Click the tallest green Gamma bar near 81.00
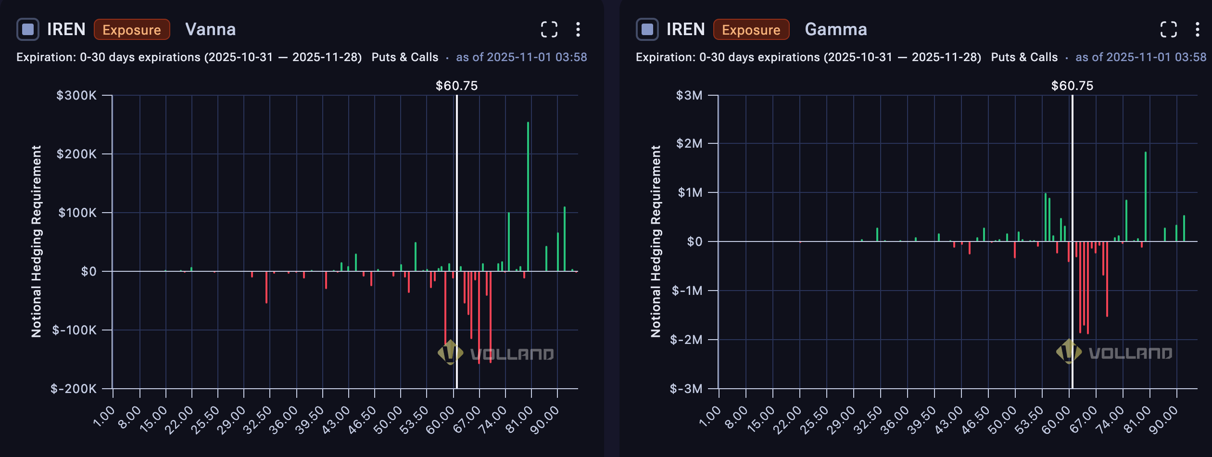The image size is (1212, 457). point(1146,196)
